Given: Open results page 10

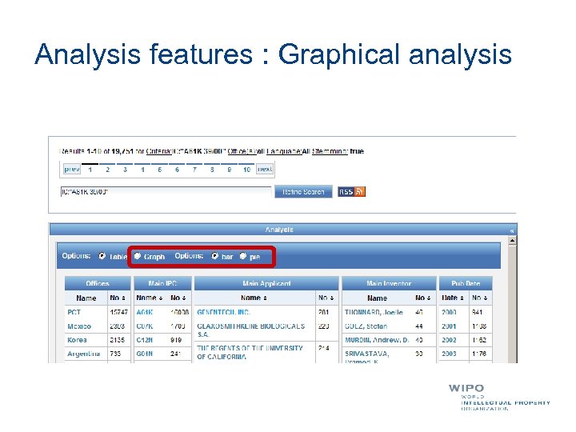Looking at the screenshot, I should [247, 170].
